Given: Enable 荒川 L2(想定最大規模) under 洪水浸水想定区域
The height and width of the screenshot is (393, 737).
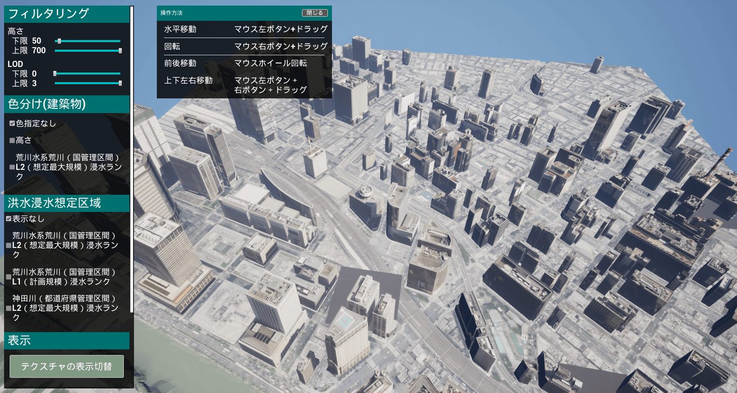Looking at the screenshot, I should point(8,245).
